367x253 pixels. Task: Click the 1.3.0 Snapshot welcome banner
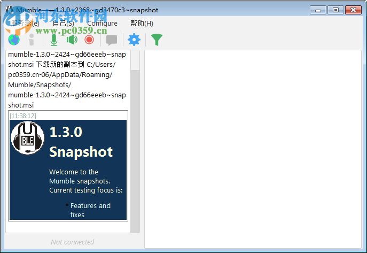[68, 170]
